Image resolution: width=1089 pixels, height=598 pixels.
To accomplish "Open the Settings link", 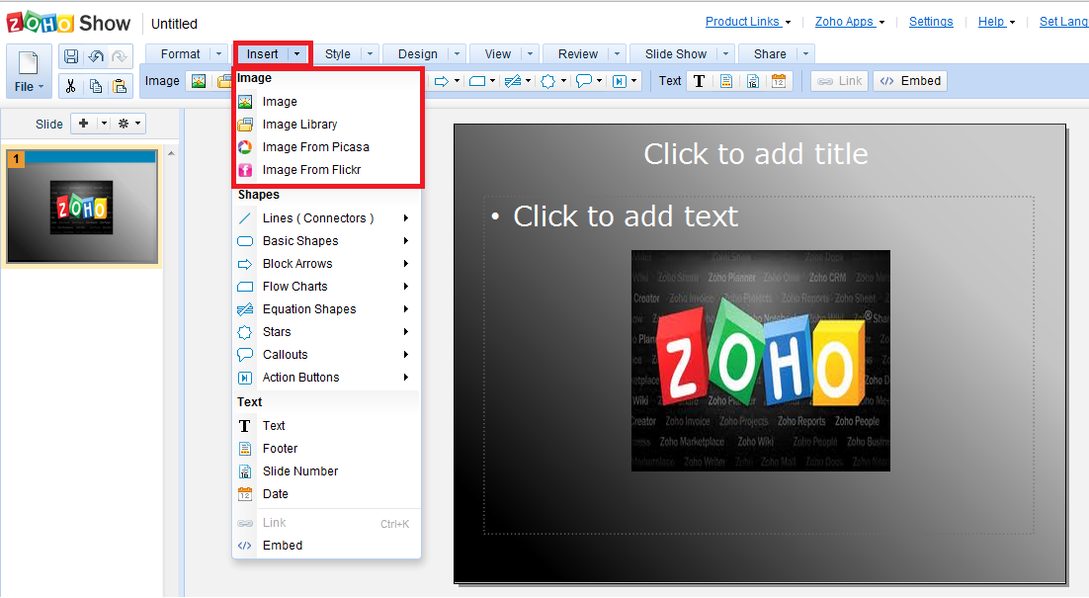I will point(931,22).
